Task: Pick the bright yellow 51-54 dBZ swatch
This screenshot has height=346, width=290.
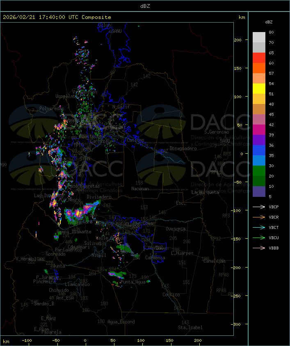Action: (259, 88)
